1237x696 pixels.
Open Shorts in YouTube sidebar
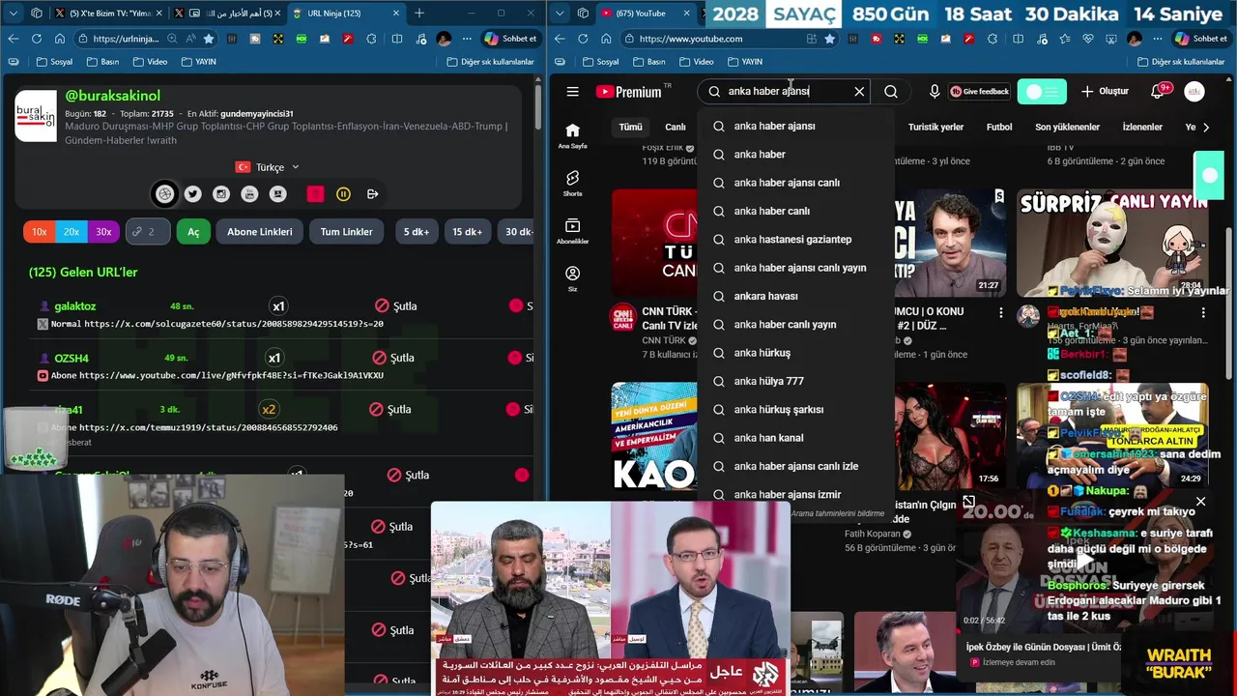(573, 184)
